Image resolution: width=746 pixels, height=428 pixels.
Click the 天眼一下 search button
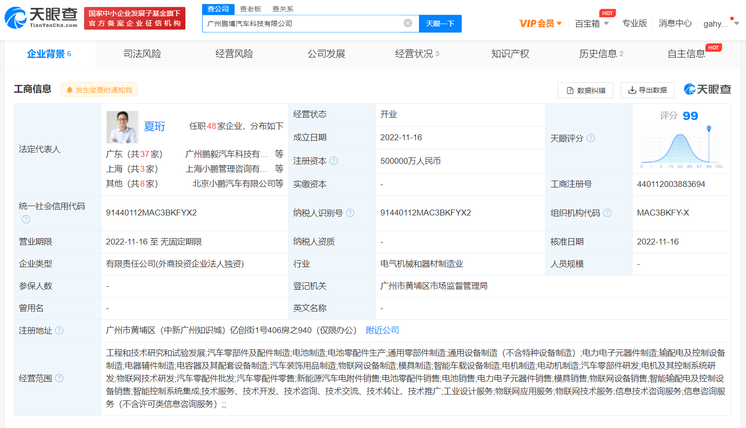coord(440,24)
